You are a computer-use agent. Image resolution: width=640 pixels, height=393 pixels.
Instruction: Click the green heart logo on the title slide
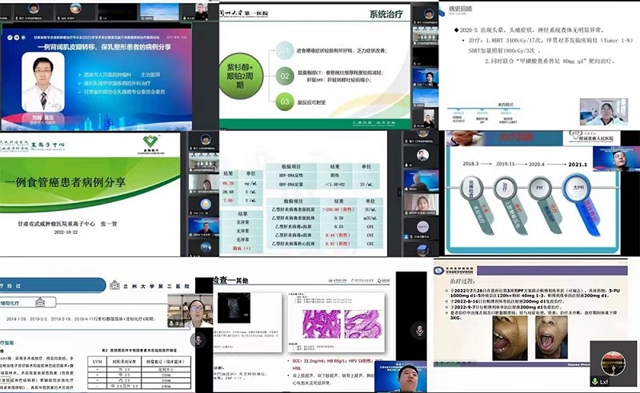pos(150,142)
